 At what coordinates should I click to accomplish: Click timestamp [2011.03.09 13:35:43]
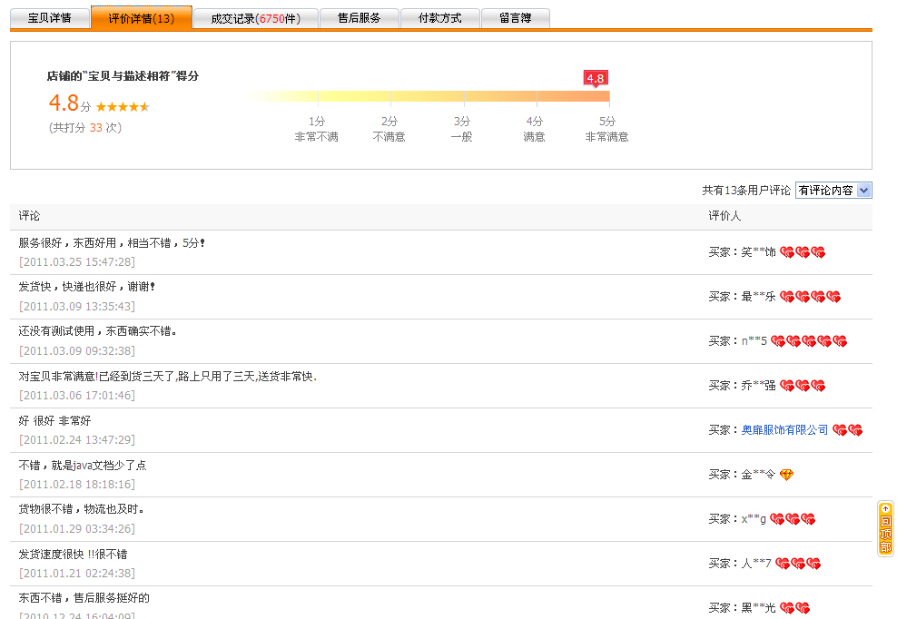coord(77,307)
